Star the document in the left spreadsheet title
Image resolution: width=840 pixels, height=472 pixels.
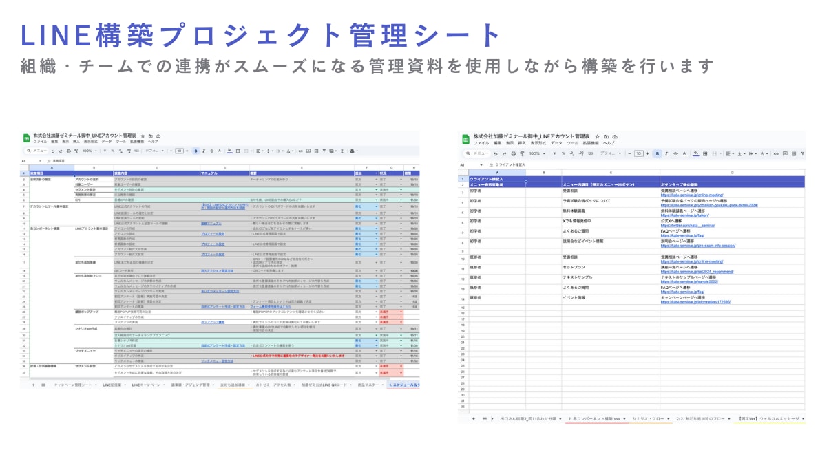point(143,136)
